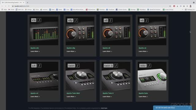Open the Apps bookmark shortcut
Image resolution: width=196 pixels, height=110 pixels.
pyautogui.click(x=4, y=9)
